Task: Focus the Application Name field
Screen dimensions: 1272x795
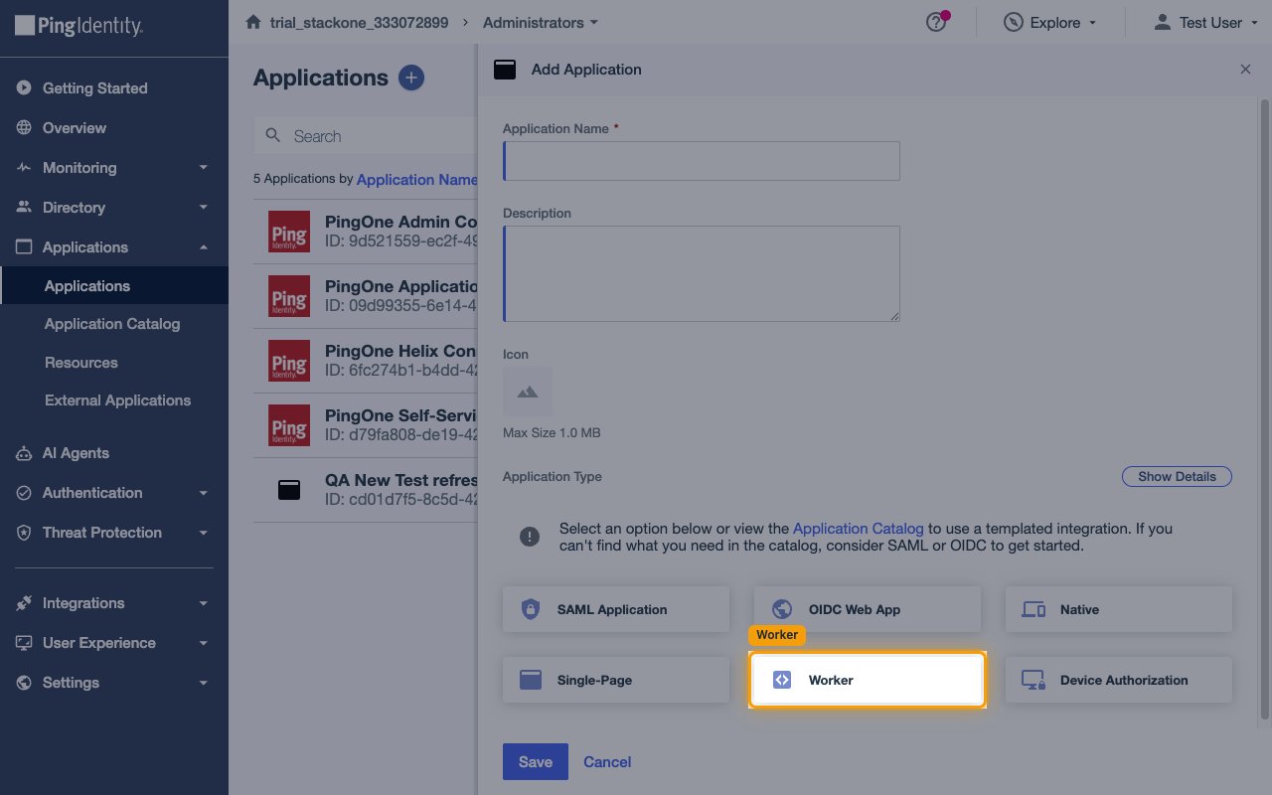Action: point(702,161)
